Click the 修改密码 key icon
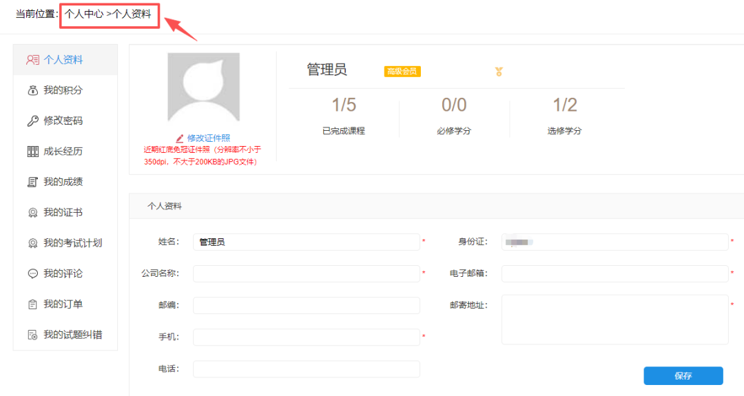Viewport: 744px width, 396px height. [x=32, y=121]
